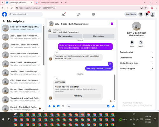This screenshot has height=127, width=159.
Task: Switch to the Marketplace browser tab
Action: 49,3
